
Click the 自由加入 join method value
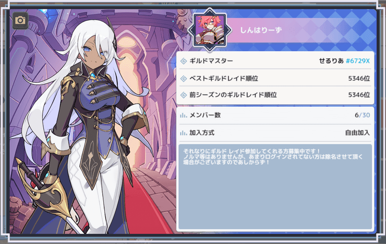tap(358, 133)
